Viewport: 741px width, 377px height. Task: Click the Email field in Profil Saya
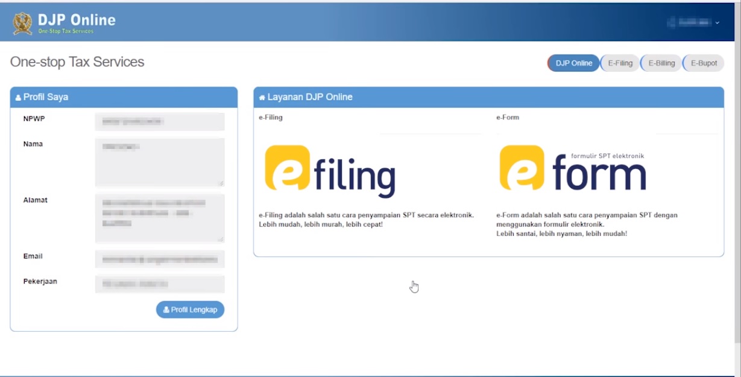point(159,259)
